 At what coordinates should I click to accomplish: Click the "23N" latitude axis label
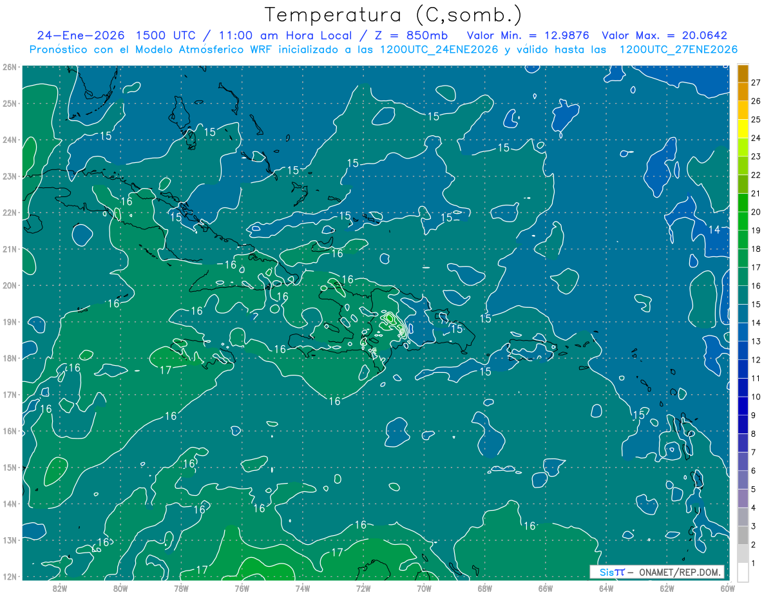pyautogui.click(x=9, y=176)
